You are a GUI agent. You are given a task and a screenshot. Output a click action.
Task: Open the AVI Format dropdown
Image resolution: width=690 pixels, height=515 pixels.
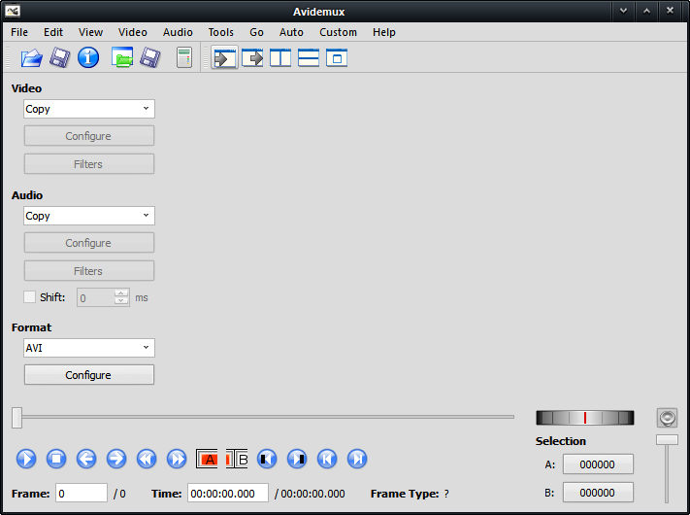89,348
